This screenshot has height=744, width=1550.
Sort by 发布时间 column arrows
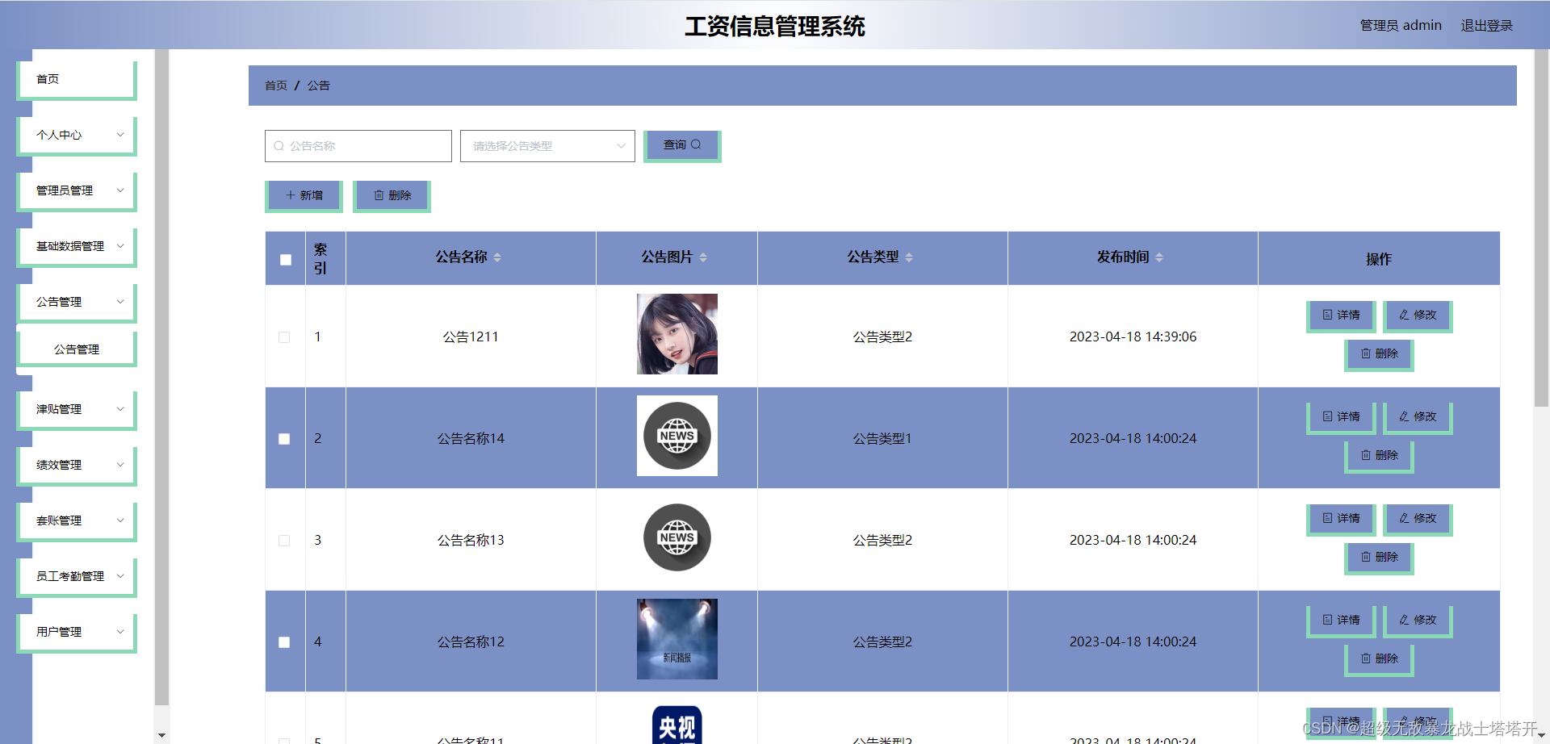click(x=1159, y=257)
